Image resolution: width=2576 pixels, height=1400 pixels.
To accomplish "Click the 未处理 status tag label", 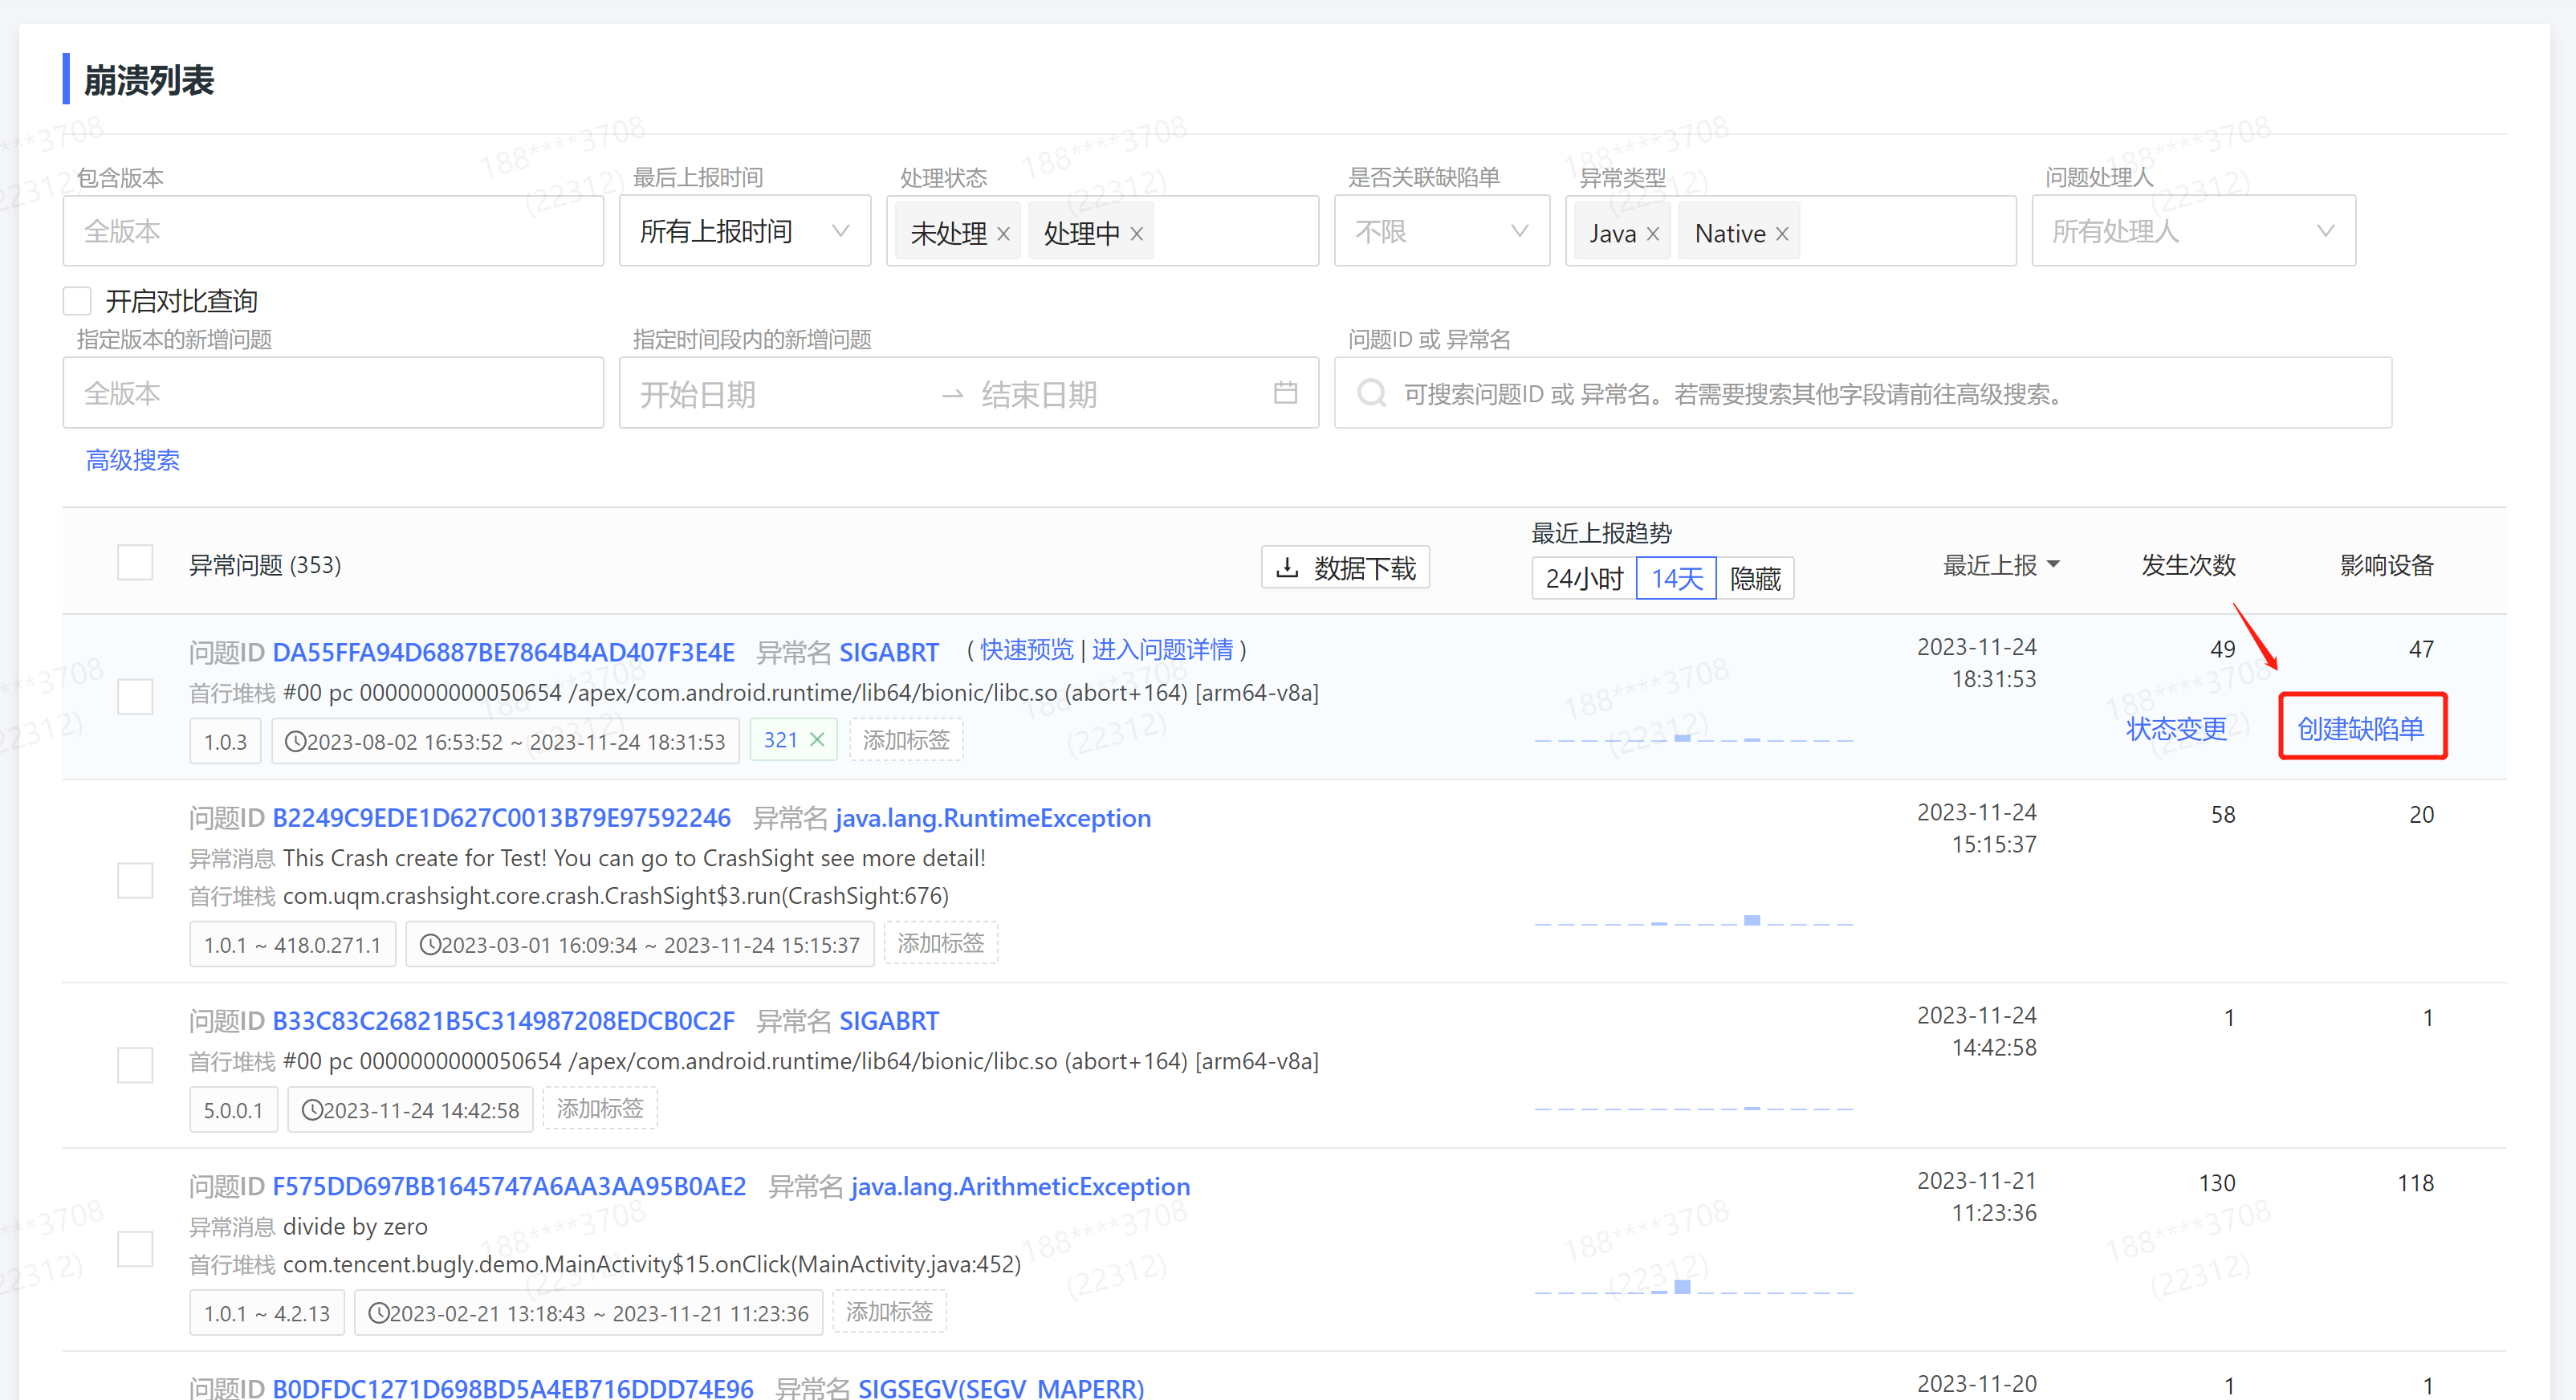I will 948,234.
